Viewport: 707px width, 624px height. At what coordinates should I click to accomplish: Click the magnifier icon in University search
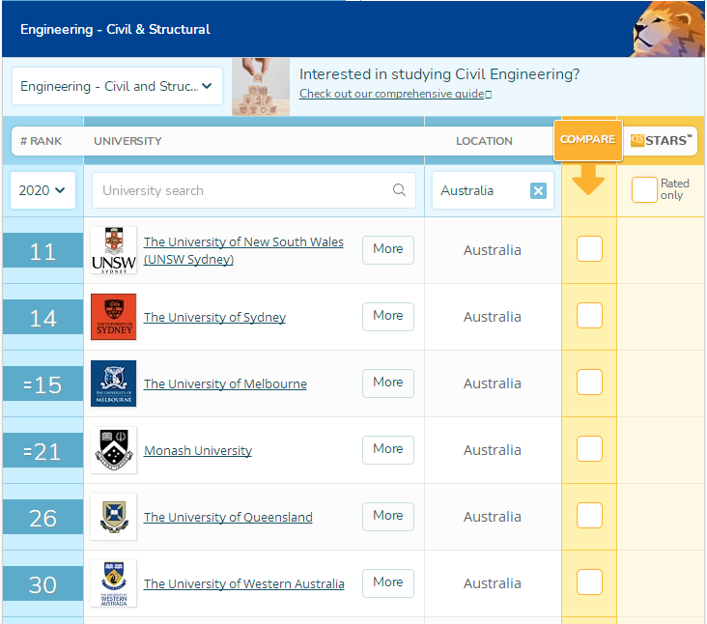399,190
